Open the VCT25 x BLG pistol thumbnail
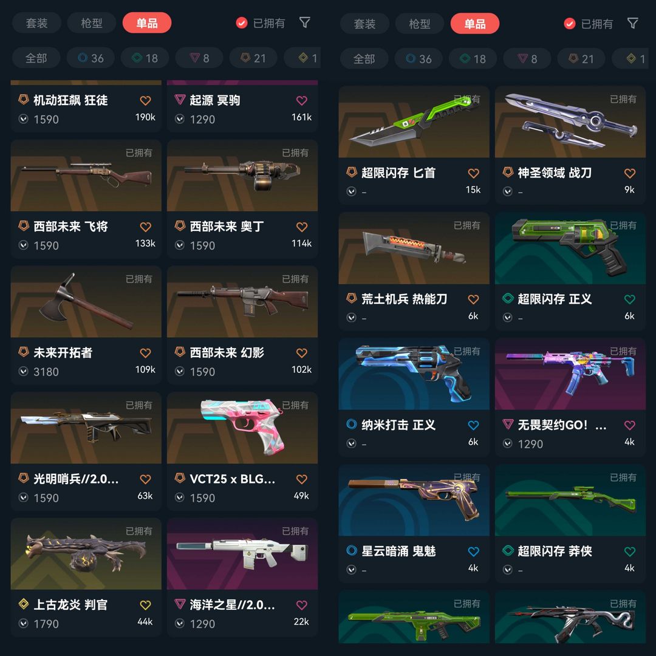Viewport: 656px width, 656px height. point(242,428)
